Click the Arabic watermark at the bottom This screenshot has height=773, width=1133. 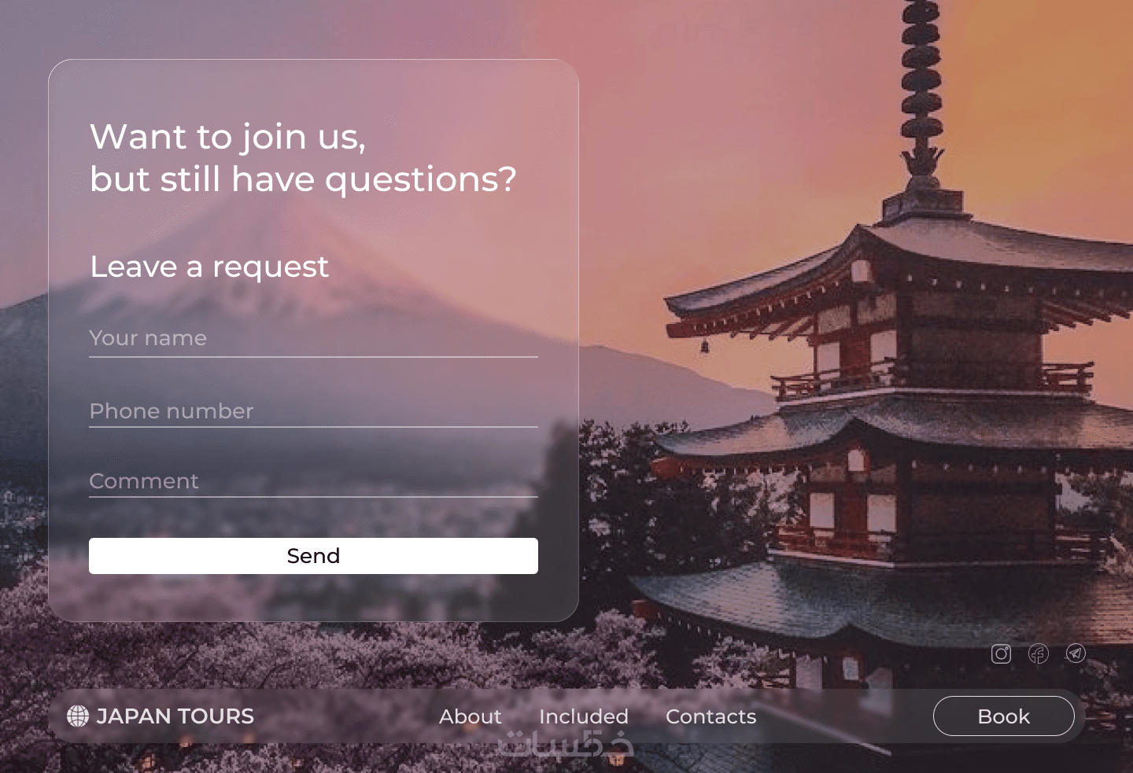pos(566,744)
